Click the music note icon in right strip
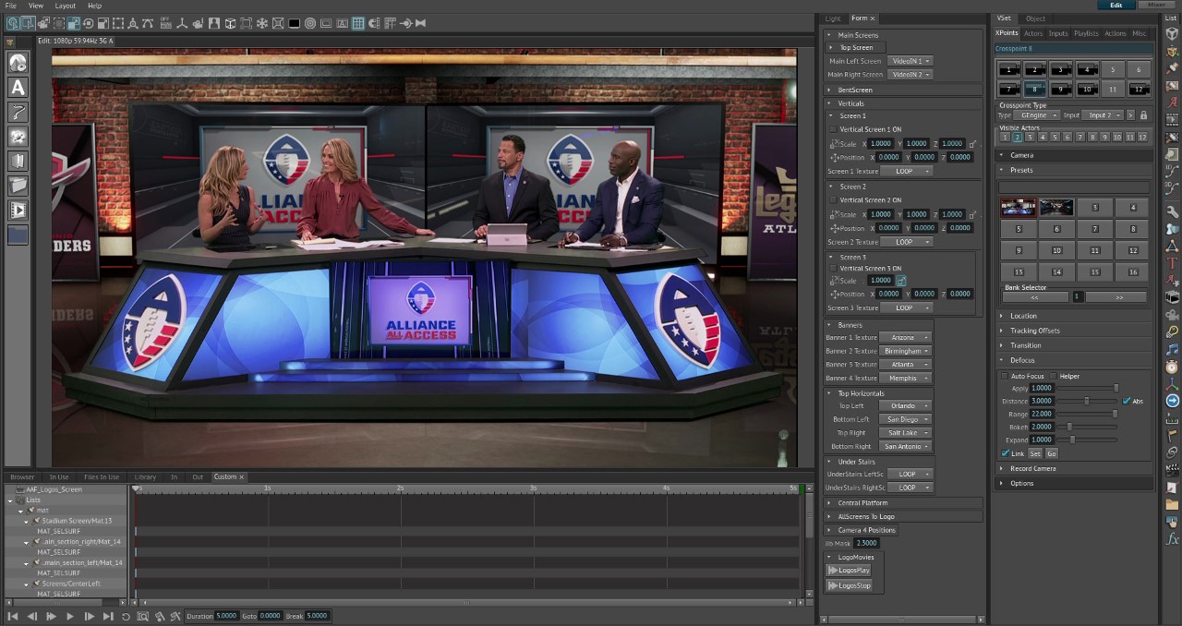Screen dimensions: 1182x626 (1172, 350)
